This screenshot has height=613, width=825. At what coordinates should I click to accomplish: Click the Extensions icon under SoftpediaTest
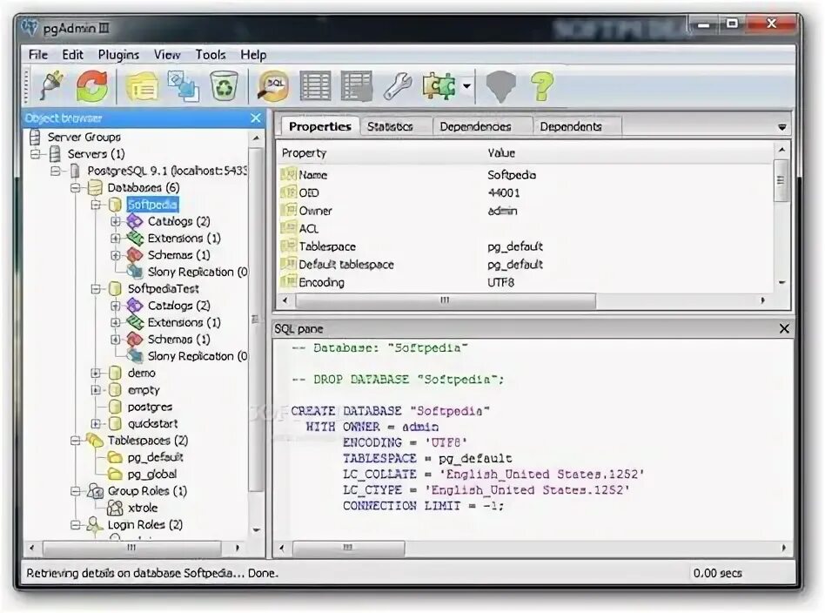[135, 322]
